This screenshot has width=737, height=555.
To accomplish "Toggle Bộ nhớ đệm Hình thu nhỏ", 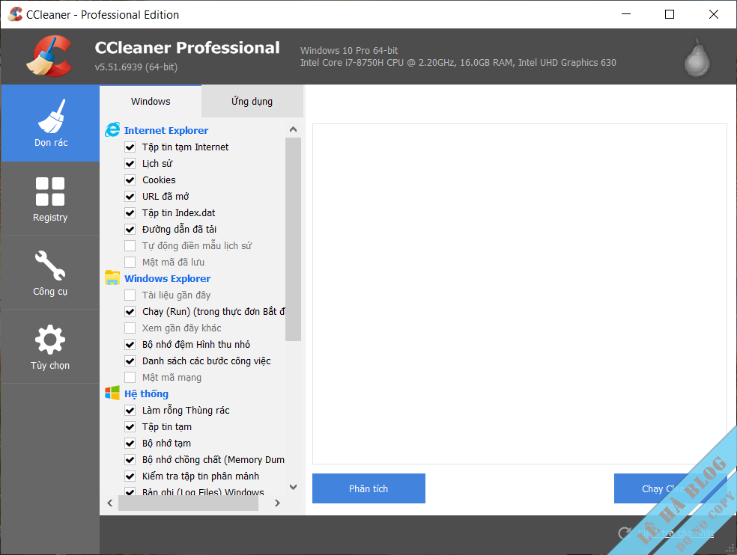I will [130, 344].
